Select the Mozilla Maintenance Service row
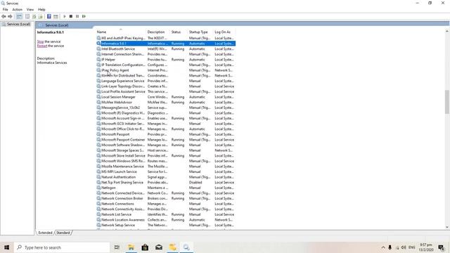The height and width of the screenshot is (253, 450). (166, 167)
